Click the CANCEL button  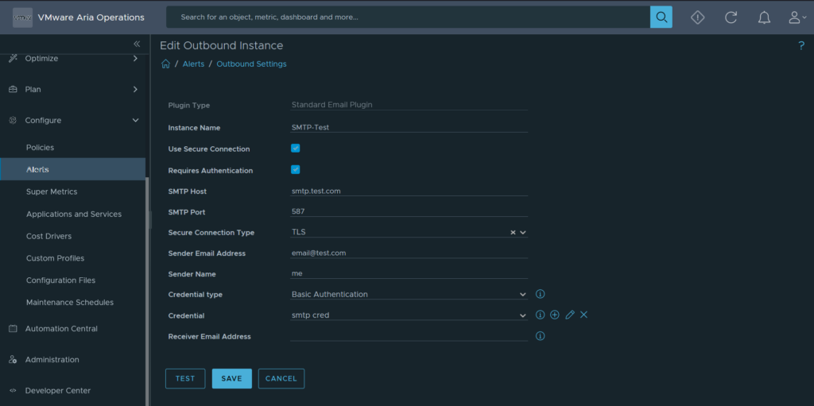coord(281,378)
